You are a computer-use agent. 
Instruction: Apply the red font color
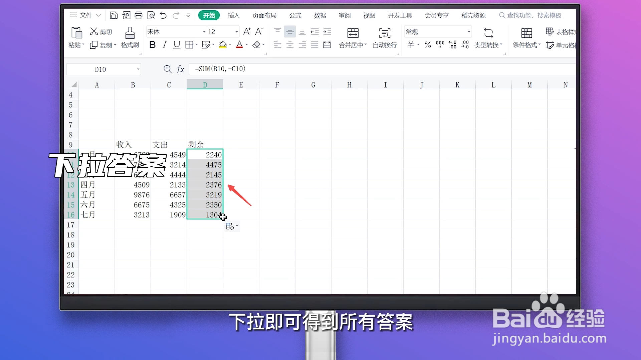[239, 45]
